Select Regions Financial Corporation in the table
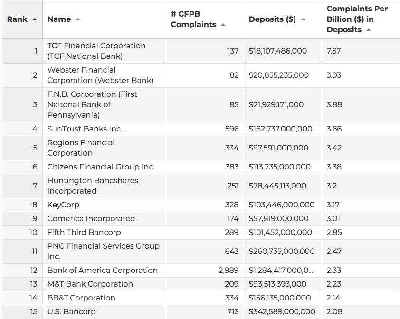Image resolution: width=400 pixels, height=319 pixels. [x=81, y=148]
